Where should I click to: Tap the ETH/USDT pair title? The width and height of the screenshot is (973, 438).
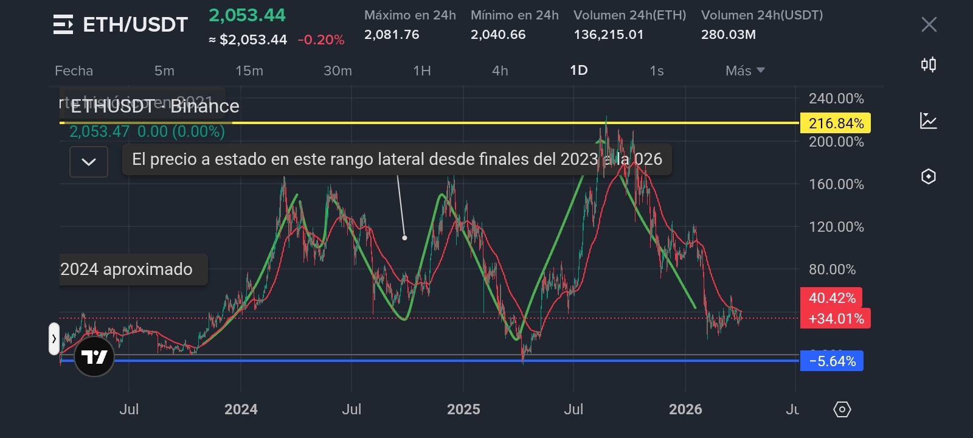point(135,24)
